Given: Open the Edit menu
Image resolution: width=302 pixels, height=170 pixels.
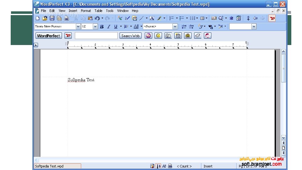Looking at the screenshot, I should tap(52, 11).
